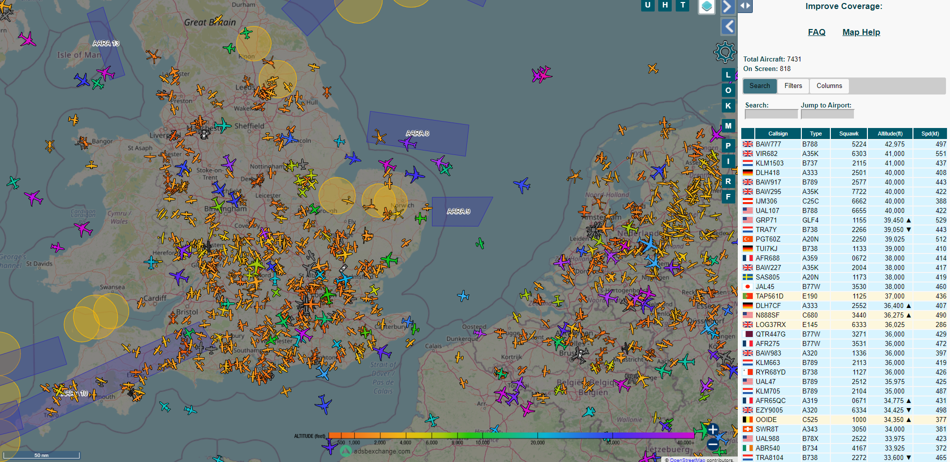
Task: Click the Belgian flag beside OOIDE
Action: coord(748,419)
